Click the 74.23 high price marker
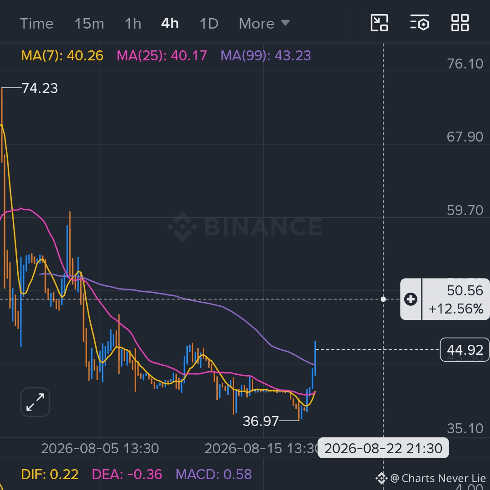The width and height of the screenshot is (490, 490). pos(39,88)
